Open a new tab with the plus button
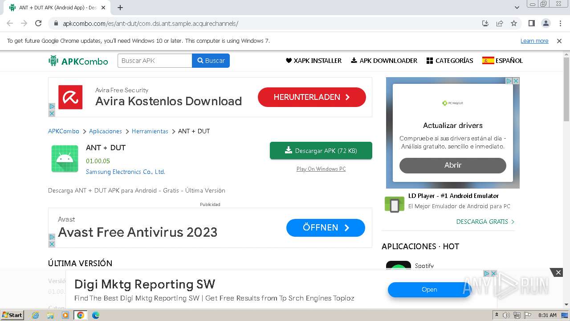This screenshot has width=570, height=321. [120, 8]
